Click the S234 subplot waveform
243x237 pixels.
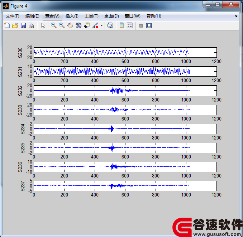pyautogui.click(x=111, y=129)
